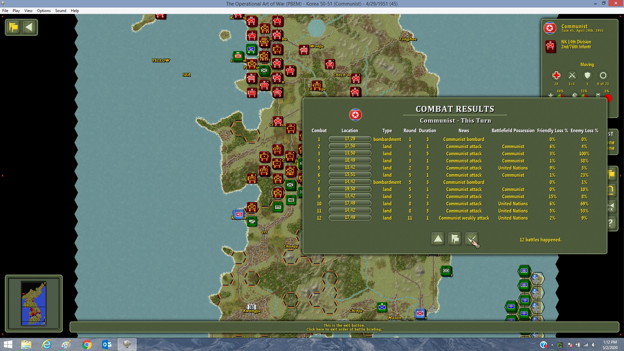Click location 17,50 button for combat 2
This screenshot has width=624, height=351.
(350, 146)
